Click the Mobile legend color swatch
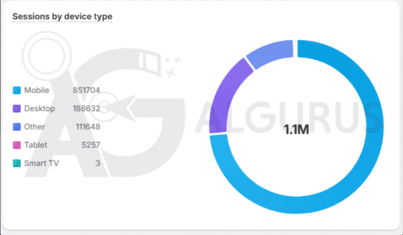Viewport: 403px width, 235px height. [16, 90]
